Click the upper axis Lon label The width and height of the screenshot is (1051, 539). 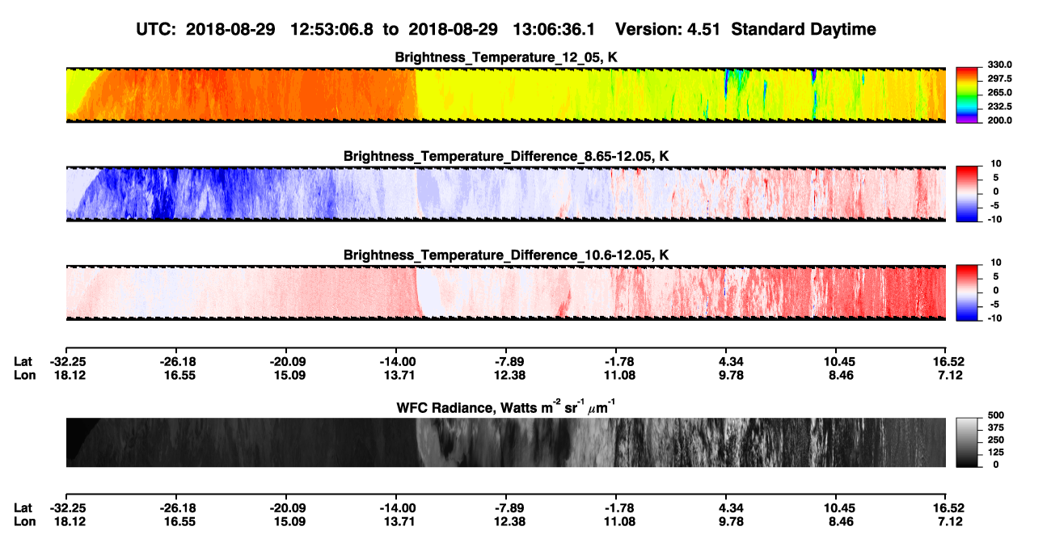[23, 375]
